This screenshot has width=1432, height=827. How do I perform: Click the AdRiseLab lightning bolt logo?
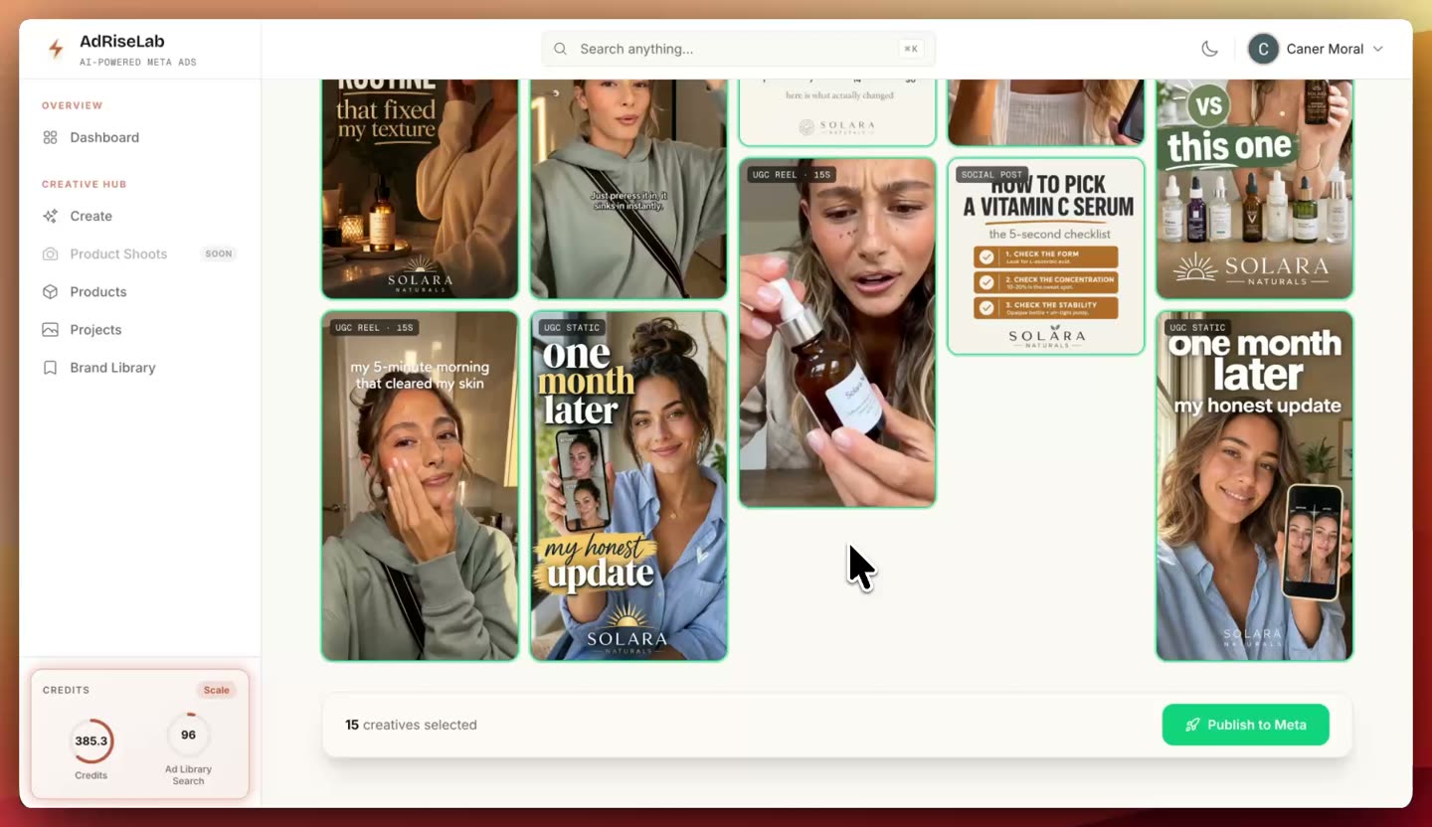[x=56, y=49]
